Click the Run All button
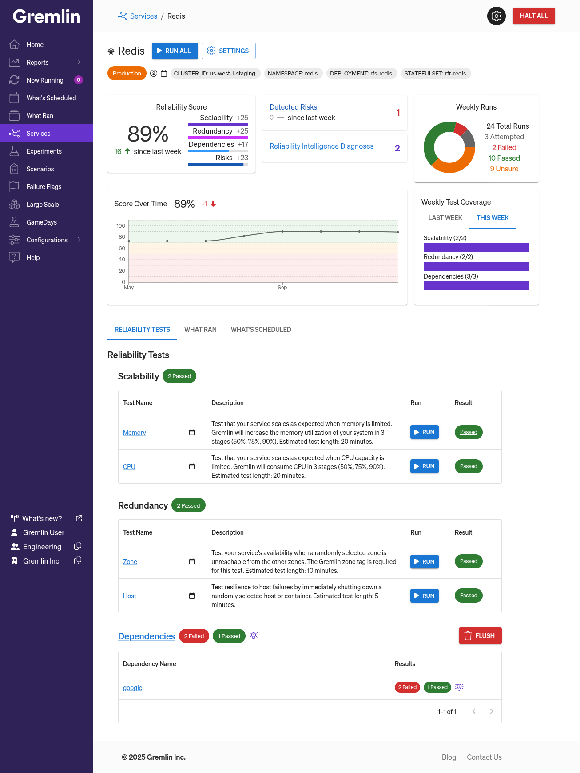This screenshot has height=773, width=580. click(x=175, y=51)
